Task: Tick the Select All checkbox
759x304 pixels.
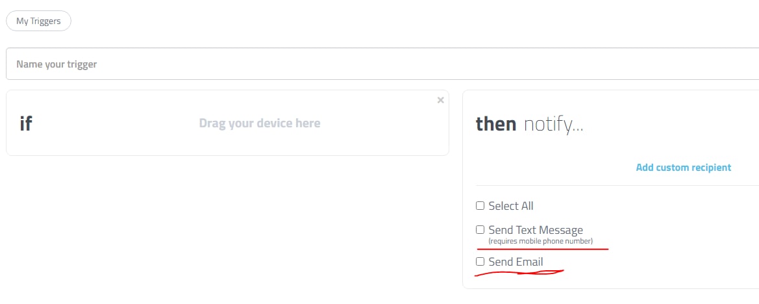Action: click(x=480, y=206)
